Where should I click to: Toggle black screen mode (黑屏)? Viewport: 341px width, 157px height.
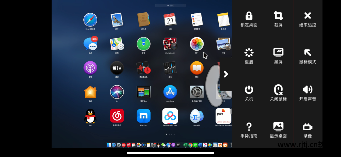(x=278, y=56)
